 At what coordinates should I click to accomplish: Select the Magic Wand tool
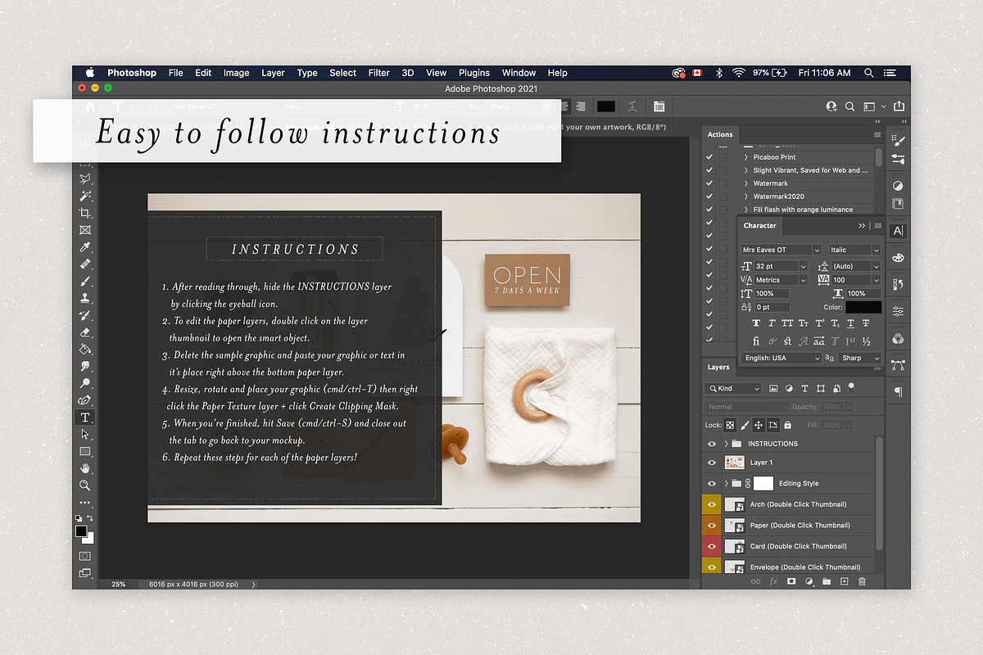(x=85, y=196)
